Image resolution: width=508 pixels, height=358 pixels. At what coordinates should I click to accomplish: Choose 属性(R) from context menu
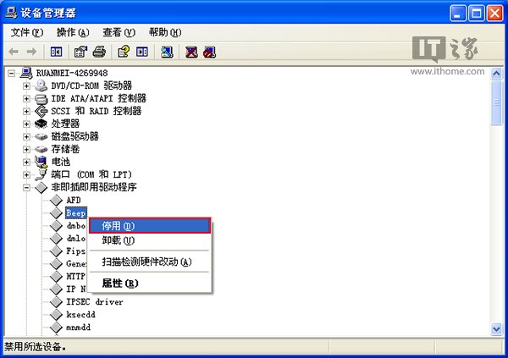(x=150, y=284)
